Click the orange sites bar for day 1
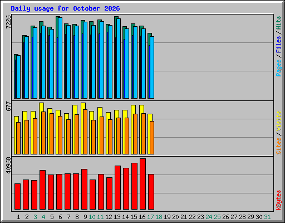Viewport: 285px width, 223px height. tap(18, 138)
